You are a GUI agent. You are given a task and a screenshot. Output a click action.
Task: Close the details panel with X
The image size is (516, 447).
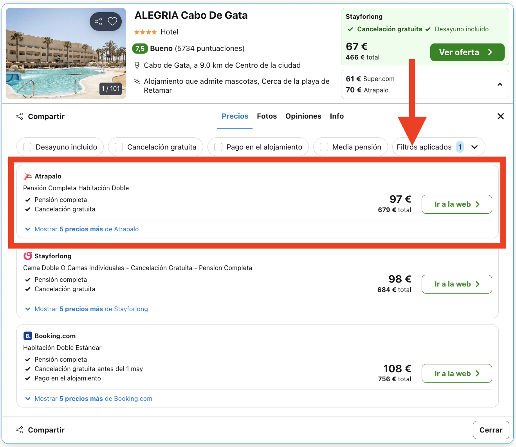pyautogui.click(x=501, y=116)
